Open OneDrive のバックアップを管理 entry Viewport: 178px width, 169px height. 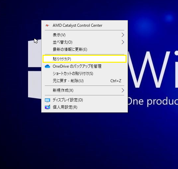[x=77, y=66]
